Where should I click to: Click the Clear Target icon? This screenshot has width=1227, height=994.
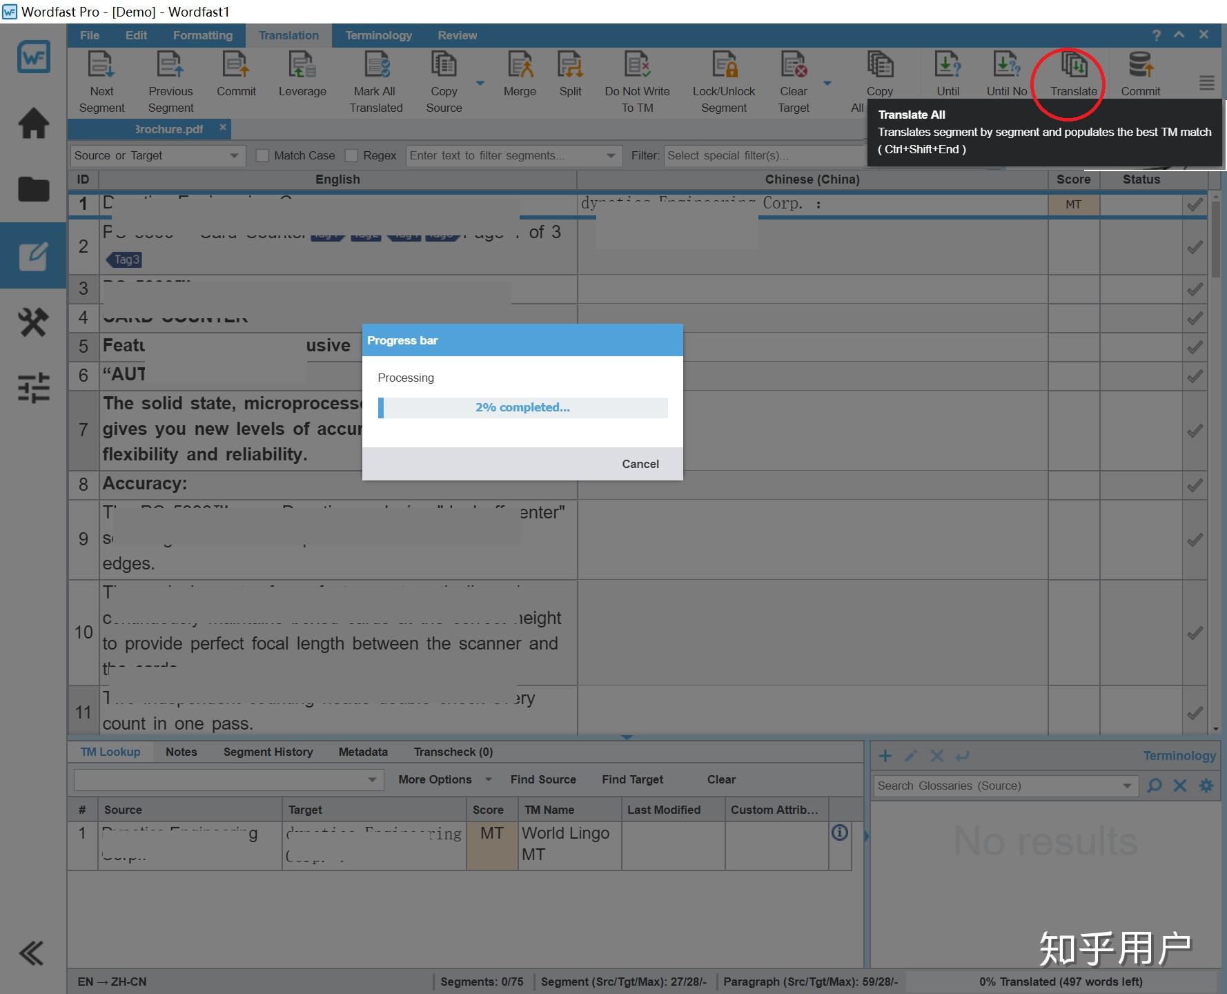coord(794,64)
